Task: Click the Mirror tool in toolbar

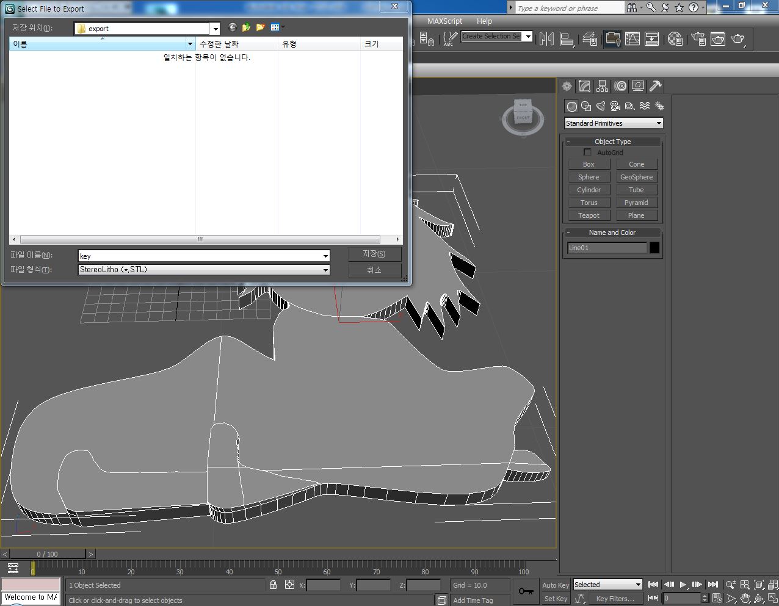Action: click(547, 39)
